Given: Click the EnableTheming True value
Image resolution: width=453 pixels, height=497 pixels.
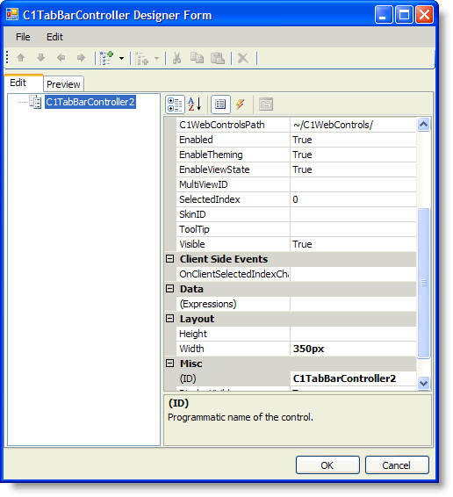Looking at the screenshot, I should click(x=353, y=155).
